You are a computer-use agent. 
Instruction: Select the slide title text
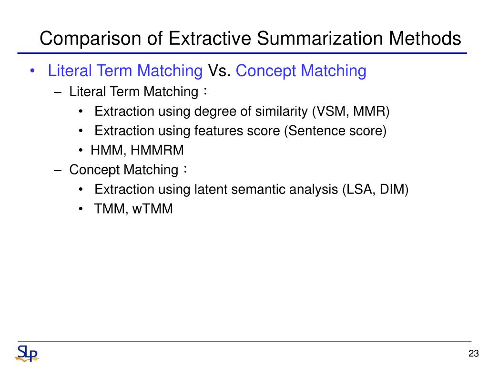250,39
